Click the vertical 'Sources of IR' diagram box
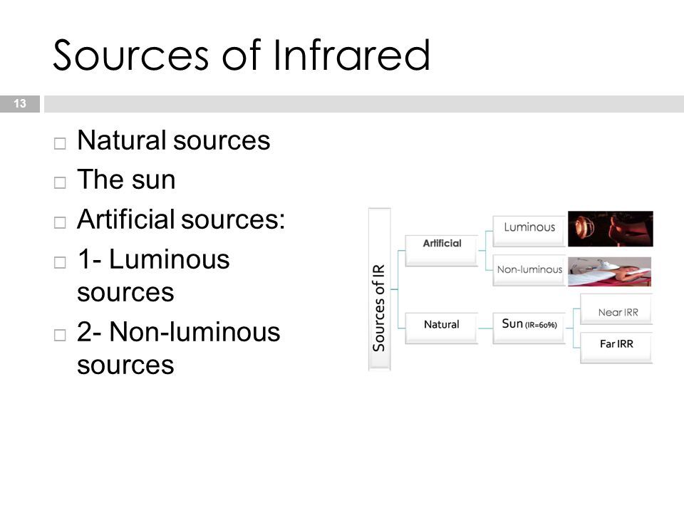Screen dimensions: 684x513 [379, 289]
